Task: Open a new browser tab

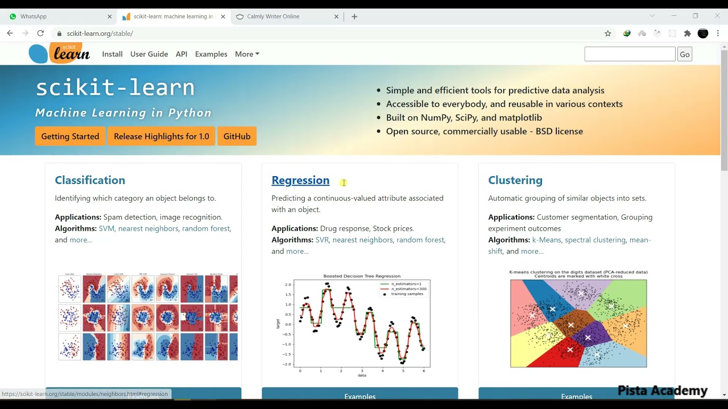Action: (354, 16)
